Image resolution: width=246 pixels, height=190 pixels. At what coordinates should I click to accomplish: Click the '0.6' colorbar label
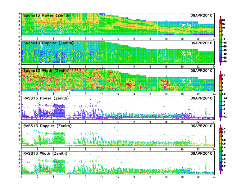pos(224,159)
